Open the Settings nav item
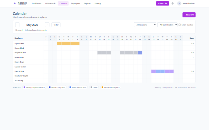The image size is (209, 130). 98,4
